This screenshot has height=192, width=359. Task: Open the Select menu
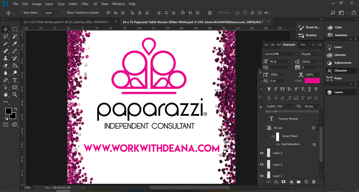pos(73,4)
